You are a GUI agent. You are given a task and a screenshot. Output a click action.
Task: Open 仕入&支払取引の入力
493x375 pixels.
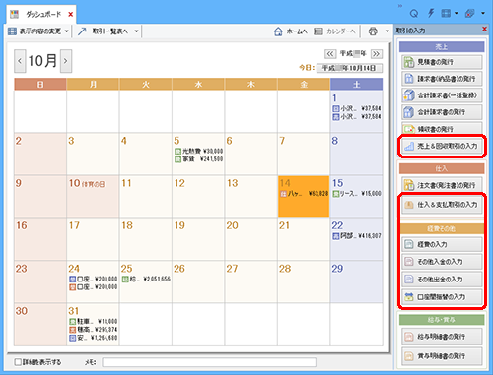tap(442, 205)
